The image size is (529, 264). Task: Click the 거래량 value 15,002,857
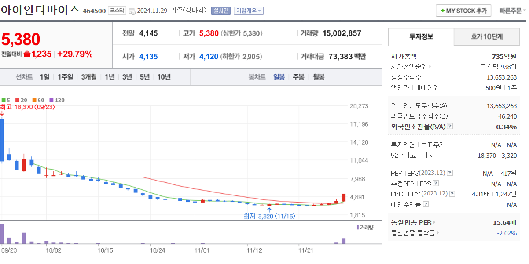342,33
